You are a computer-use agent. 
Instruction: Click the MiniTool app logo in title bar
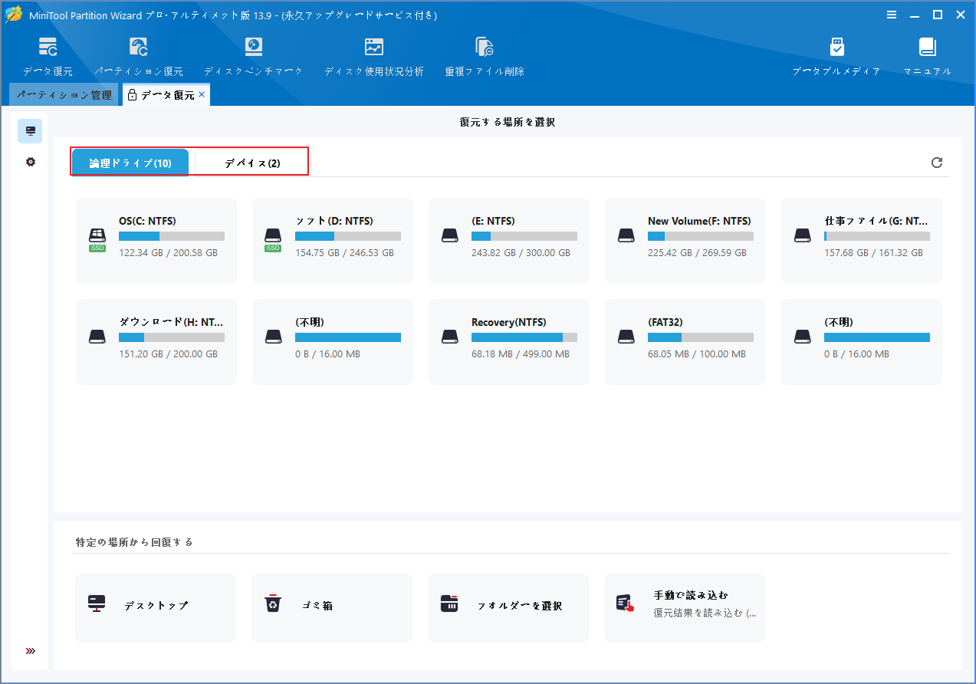[x=14, y=15]
